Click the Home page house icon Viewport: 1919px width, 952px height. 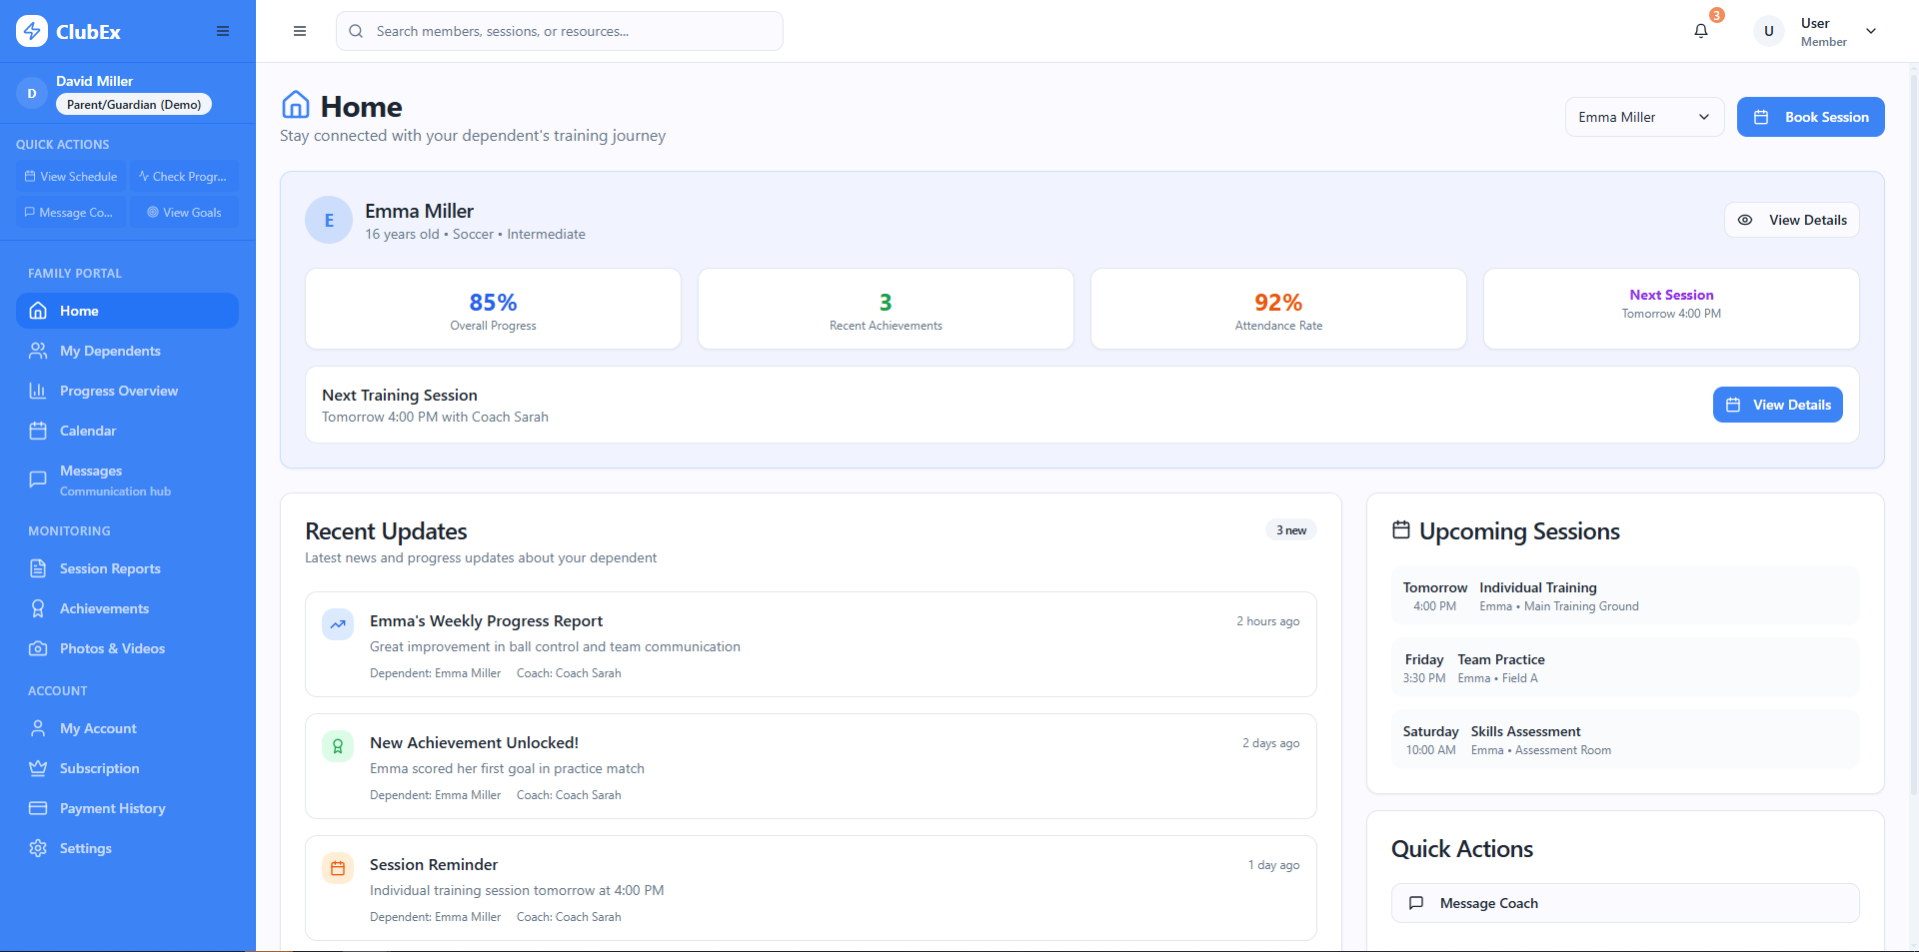(296, 105)
